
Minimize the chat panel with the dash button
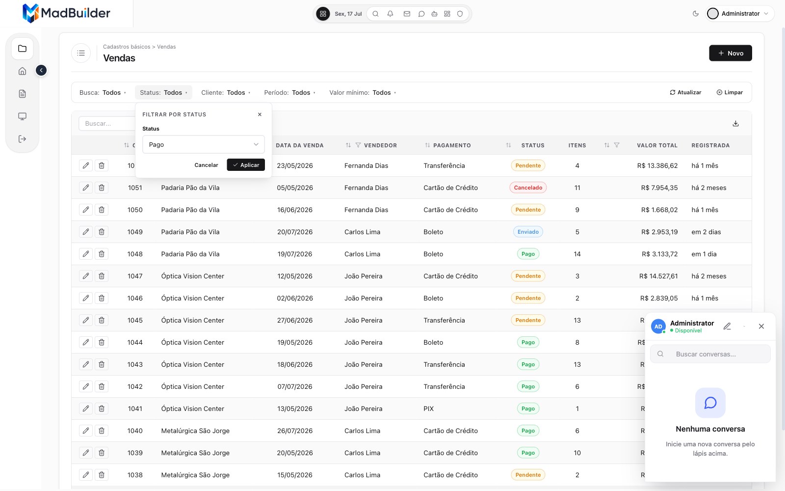744,326
